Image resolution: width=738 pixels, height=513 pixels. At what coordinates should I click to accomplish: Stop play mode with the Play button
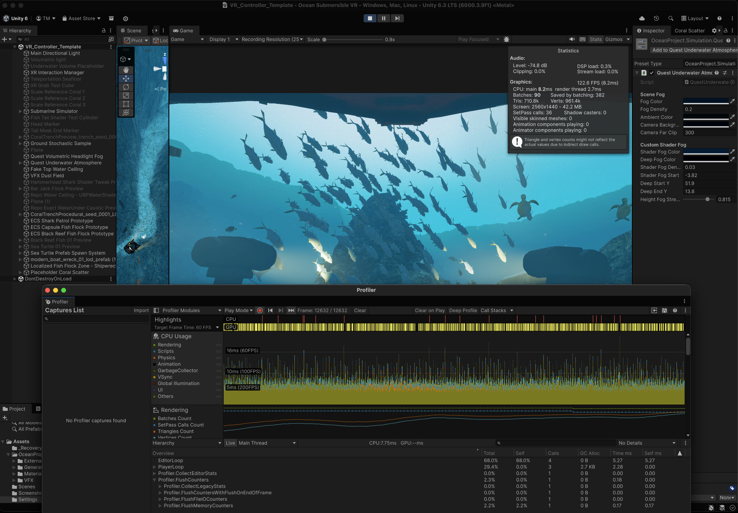(x=370, y=18)
